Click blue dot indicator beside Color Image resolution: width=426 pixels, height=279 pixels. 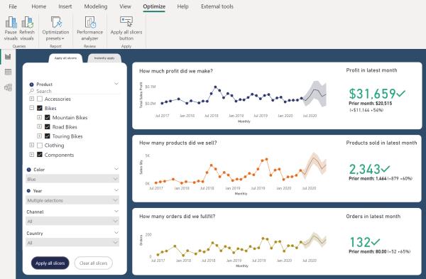(x=29, y=170)
